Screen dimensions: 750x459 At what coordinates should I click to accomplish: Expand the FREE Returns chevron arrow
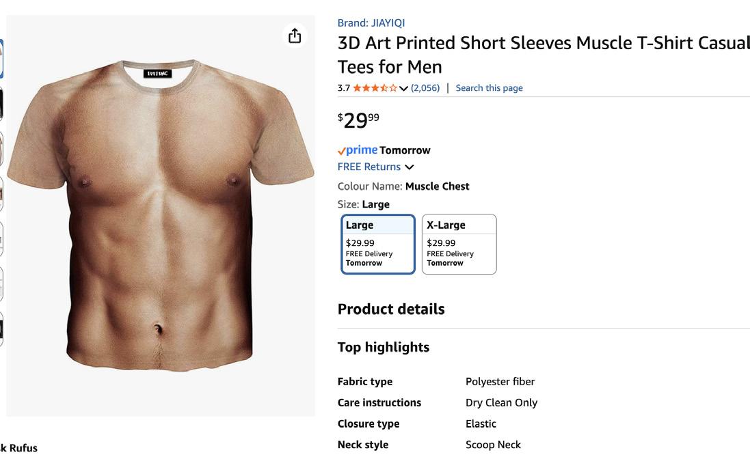pos(410,167)
